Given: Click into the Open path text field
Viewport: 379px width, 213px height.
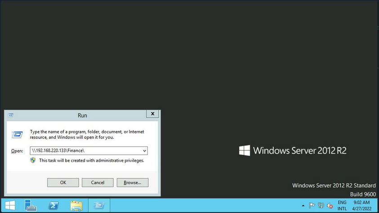Looking at the screenshot, I should [85, 151].
